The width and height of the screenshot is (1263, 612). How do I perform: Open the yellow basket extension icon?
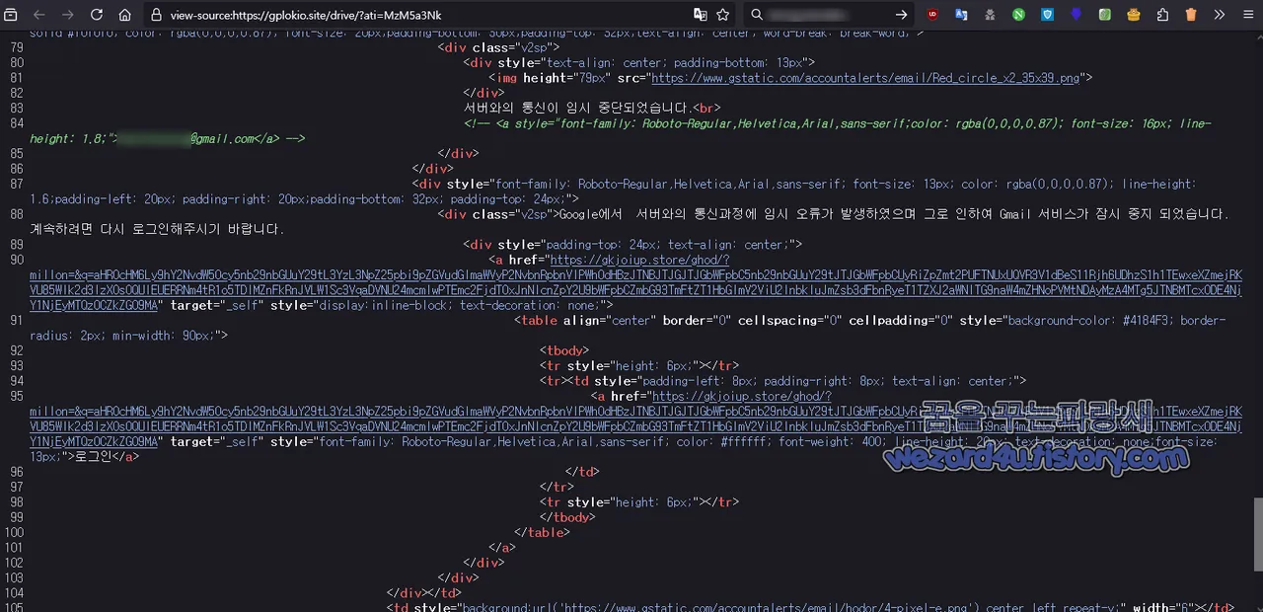pos(1133,15)
